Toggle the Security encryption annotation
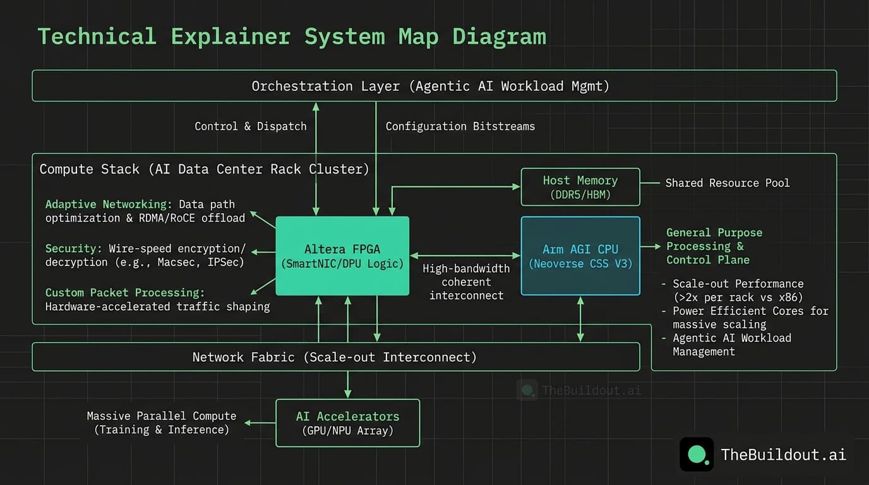This screenshot has height=485, width=869. [144, 255]
